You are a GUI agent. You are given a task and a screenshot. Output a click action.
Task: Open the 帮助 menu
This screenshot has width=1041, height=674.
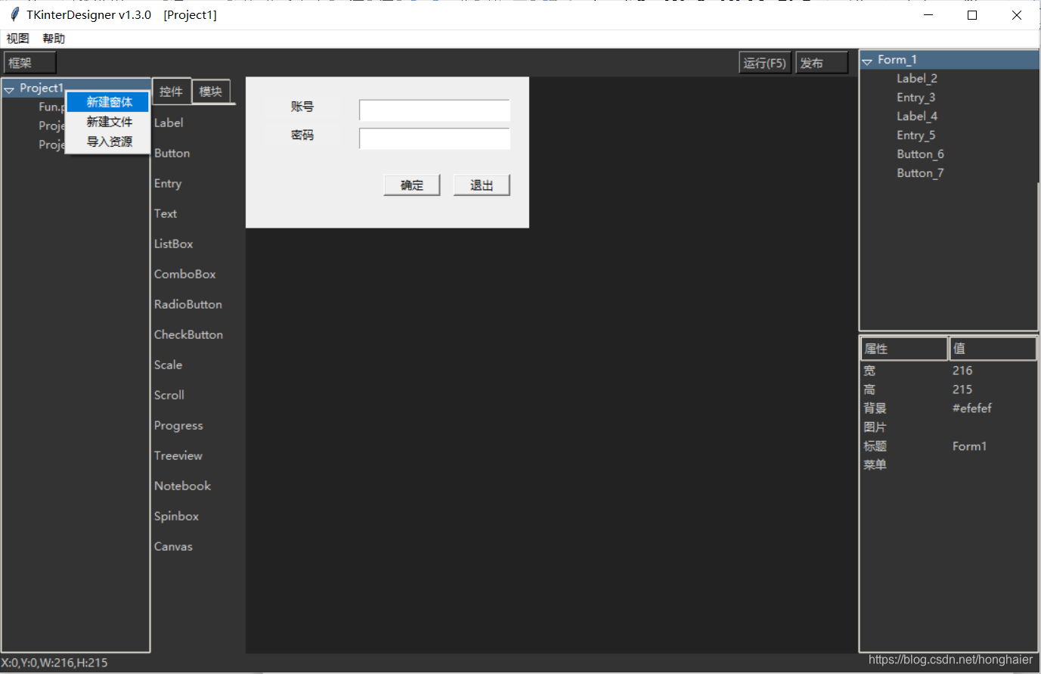pos(54,39)
